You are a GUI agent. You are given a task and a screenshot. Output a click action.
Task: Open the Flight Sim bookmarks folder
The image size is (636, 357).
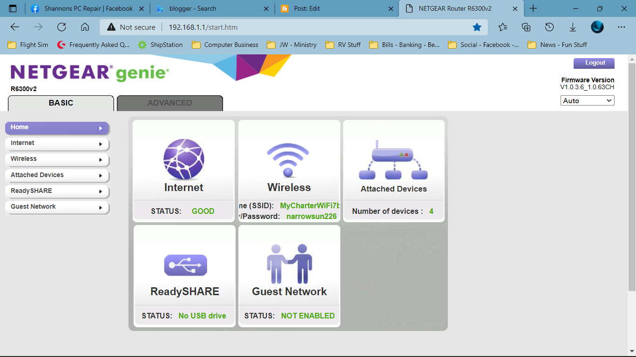[28, 45]
